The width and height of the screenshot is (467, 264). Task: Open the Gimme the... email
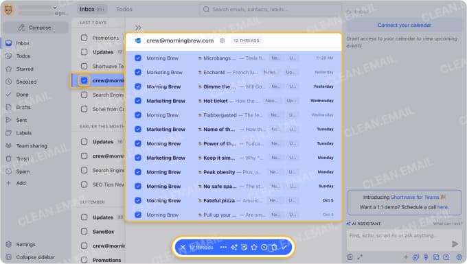tap(234, 86)
